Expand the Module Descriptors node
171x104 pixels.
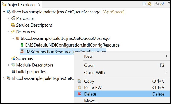(8, 65)
